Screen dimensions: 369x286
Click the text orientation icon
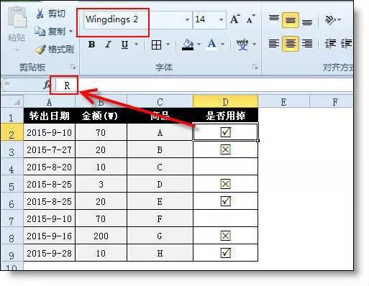[330, 20]
